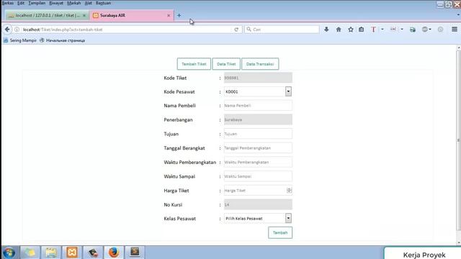Open the Berkas menu
The image size is (461, 259).
point(8,3)
